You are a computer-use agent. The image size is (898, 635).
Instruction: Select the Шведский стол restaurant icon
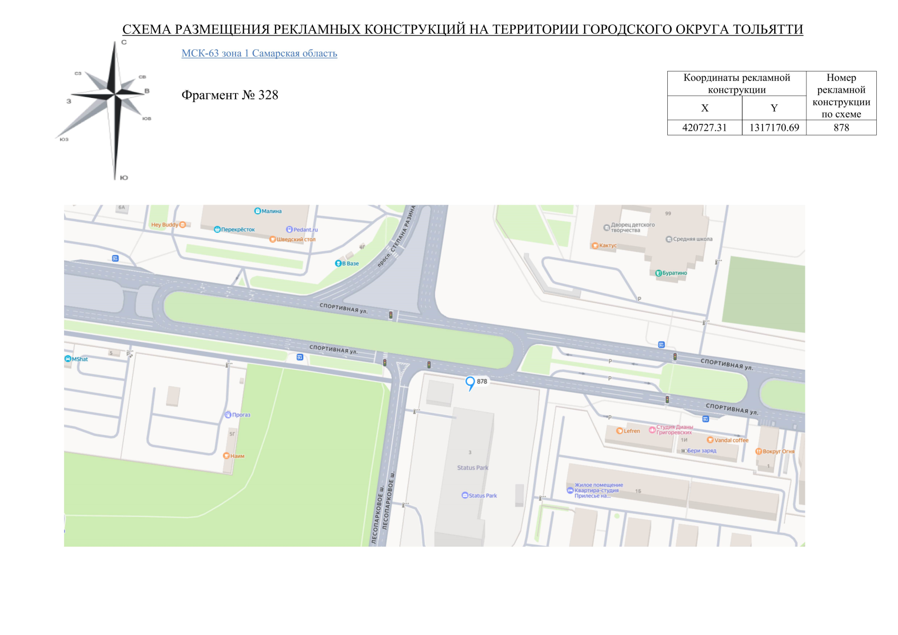tap(273, 239)
